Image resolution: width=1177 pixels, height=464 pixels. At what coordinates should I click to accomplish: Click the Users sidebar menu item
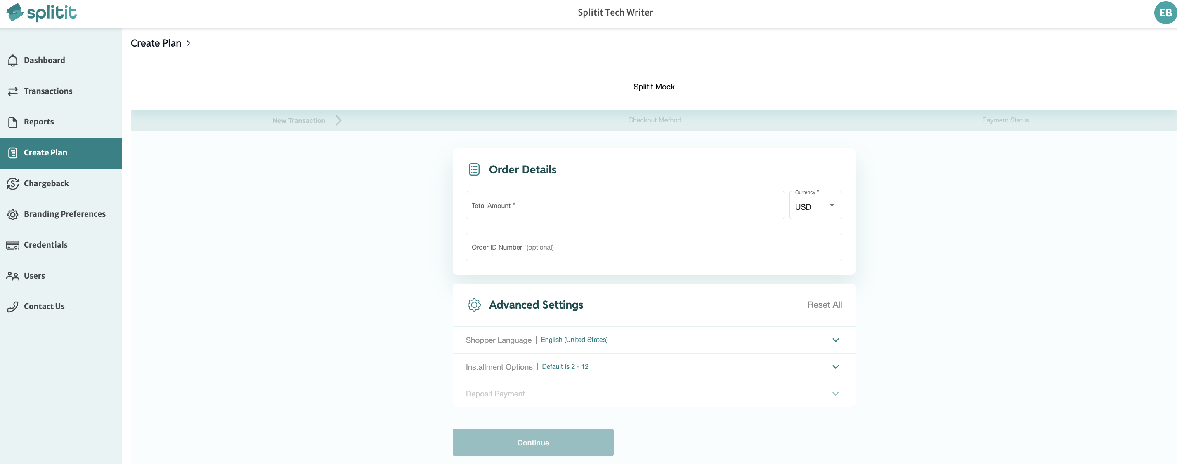click(34, 275)
